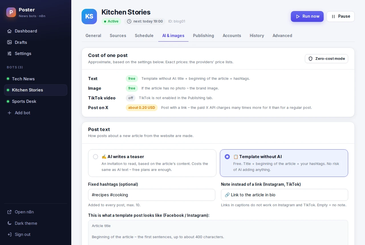Click the KS bot avatar

pos(89,17)
